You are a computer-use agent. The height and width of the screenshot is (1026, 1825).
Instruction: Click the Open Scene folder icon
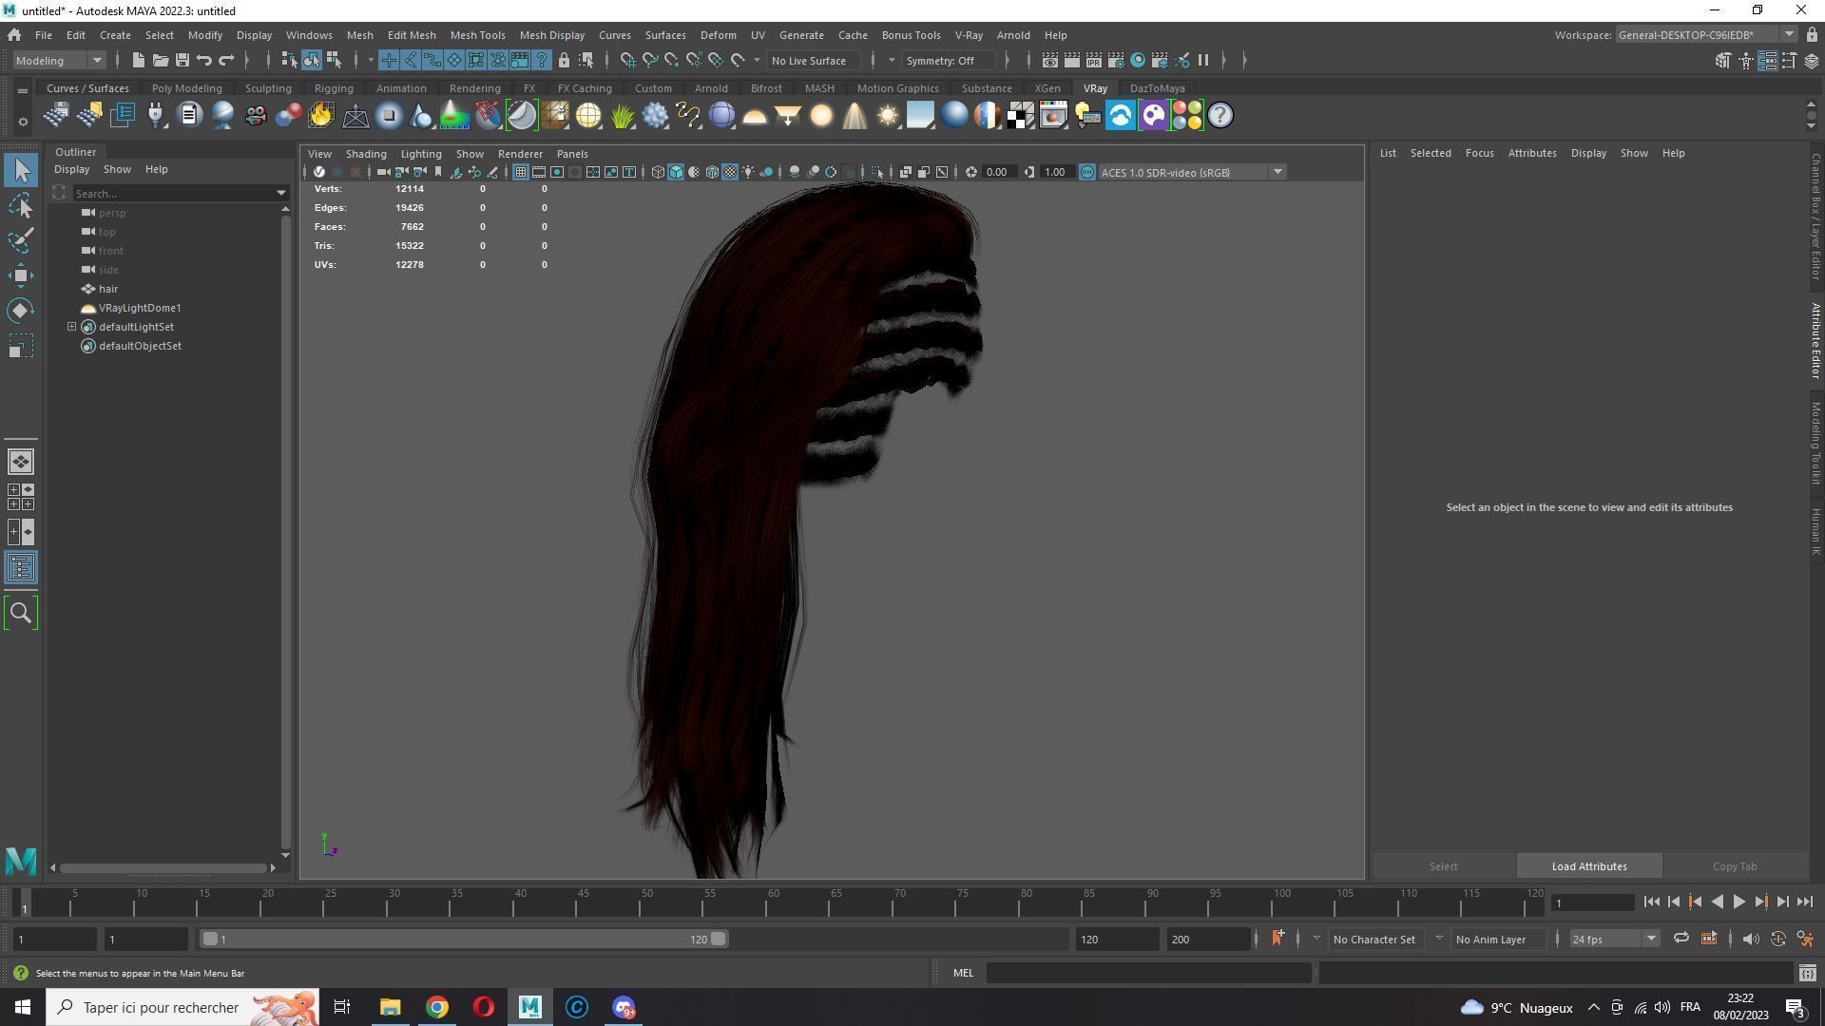click(160, 61)
